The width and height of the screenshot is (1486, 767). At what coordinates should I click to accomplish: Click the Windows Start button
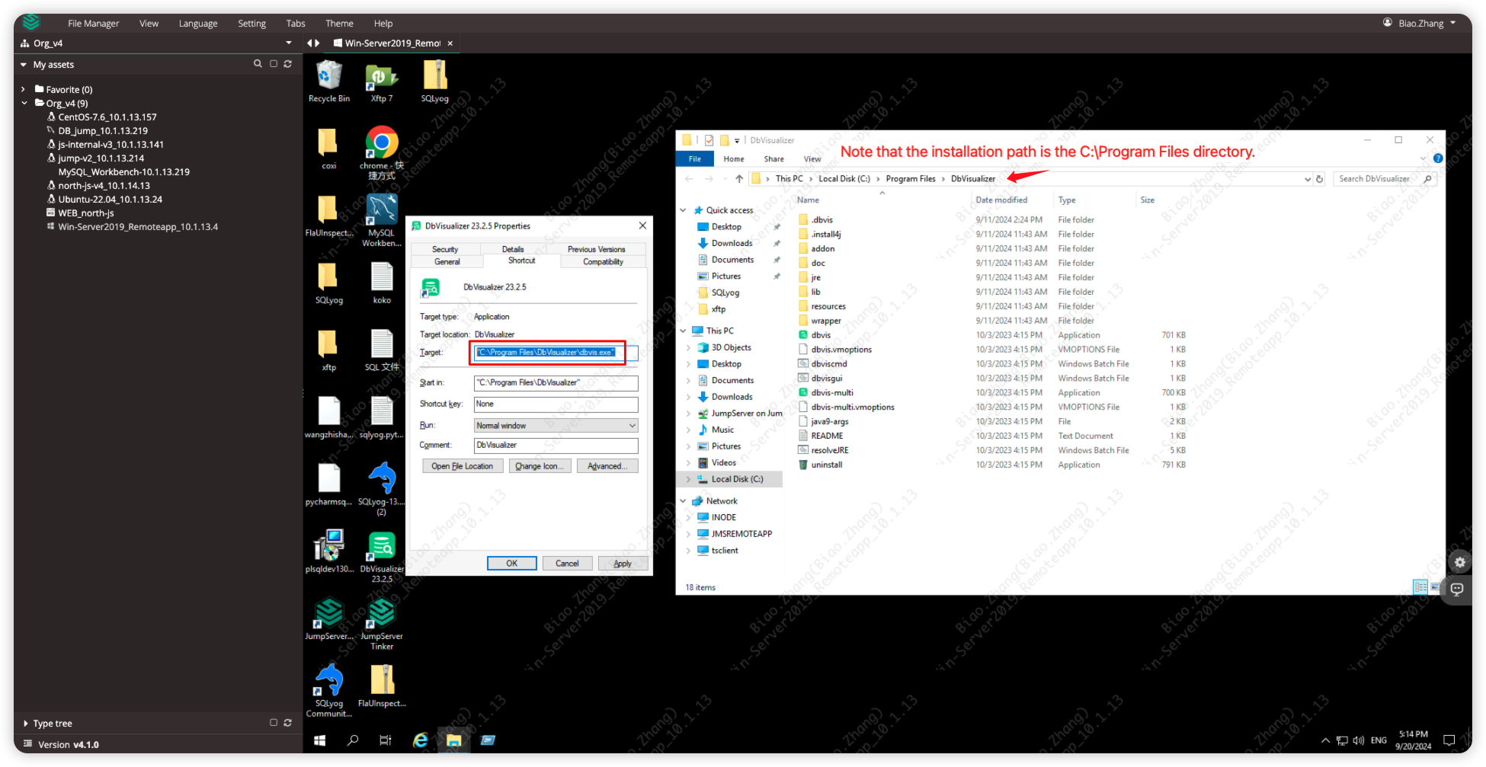coord(320,740)
